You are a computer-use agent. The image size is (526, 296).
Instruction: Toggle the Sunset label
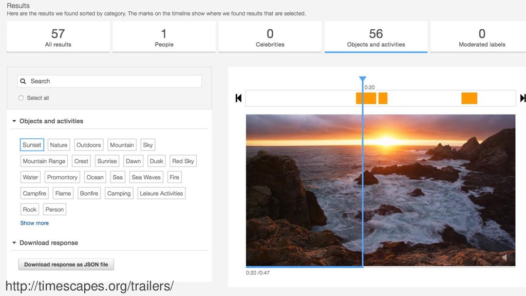click(x=32, y=145)
